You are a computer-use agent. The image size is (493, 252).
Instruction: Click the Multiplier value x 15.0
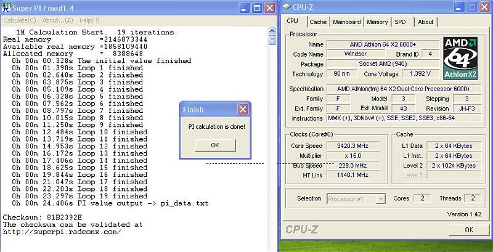tap(353, 155)
